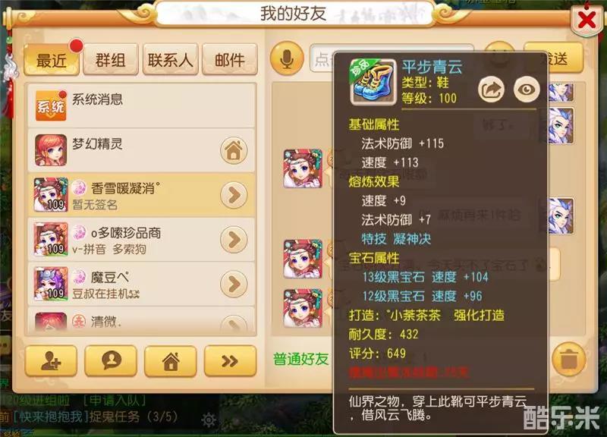Image resolution: width=607 pixels, height=437 pixels.
Task: Open the settings gear at bottom
Action: (209, 420)
